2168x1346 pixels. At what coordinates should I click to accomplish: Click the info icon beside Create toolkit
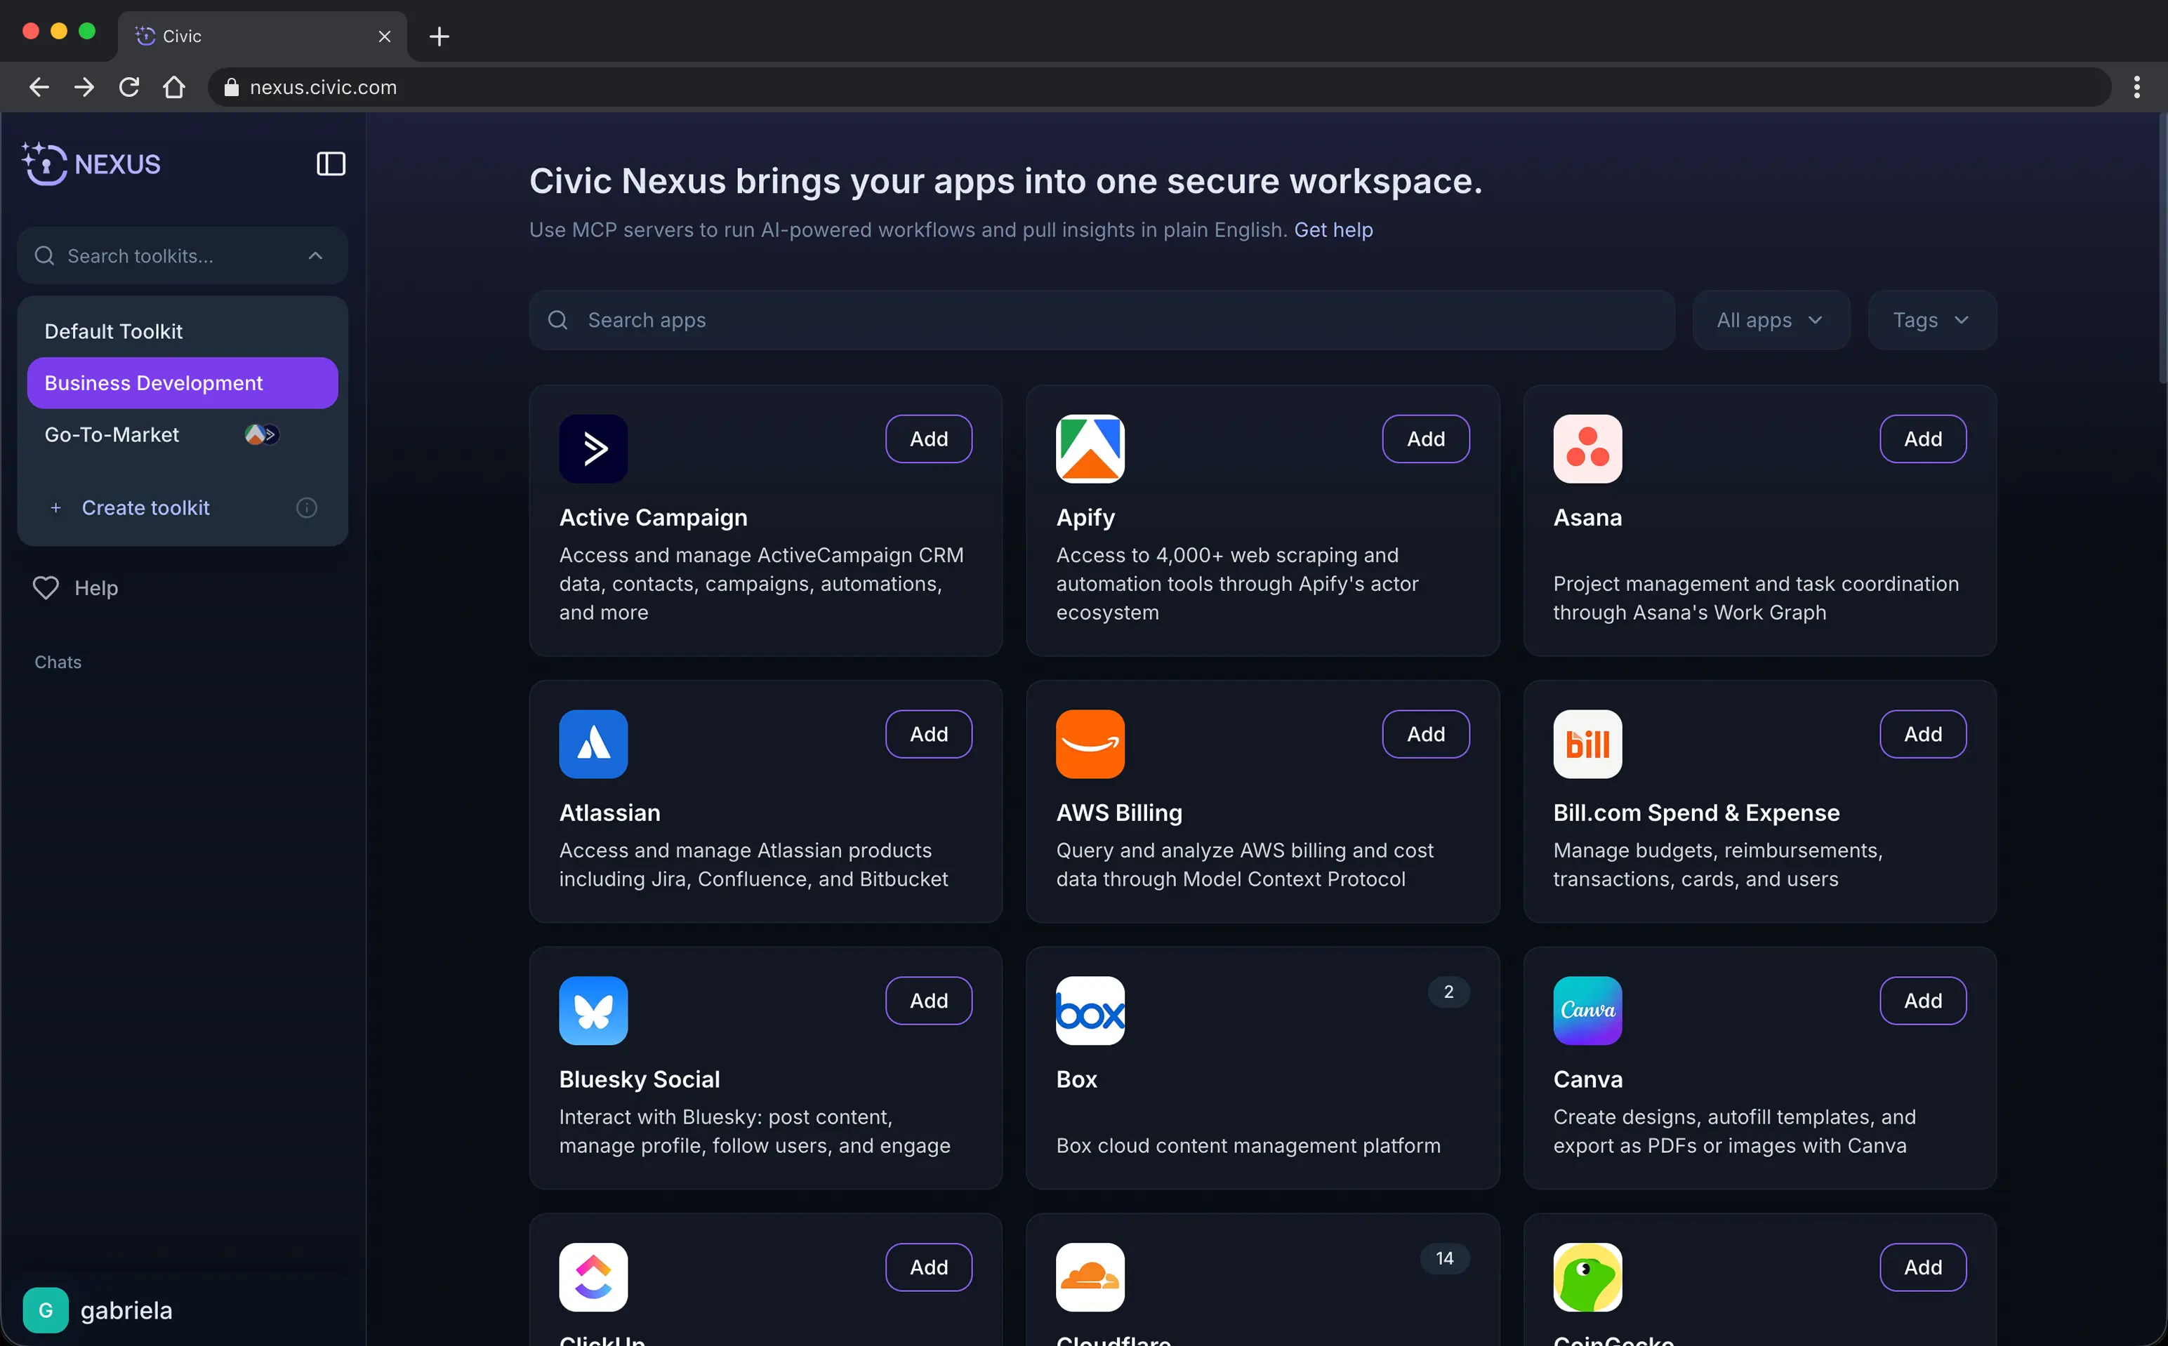pos(306,507)
